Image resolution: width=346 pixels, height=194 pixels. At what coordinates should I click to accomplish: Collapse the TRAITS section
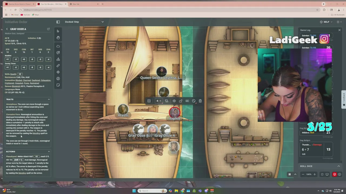[49, 99]
